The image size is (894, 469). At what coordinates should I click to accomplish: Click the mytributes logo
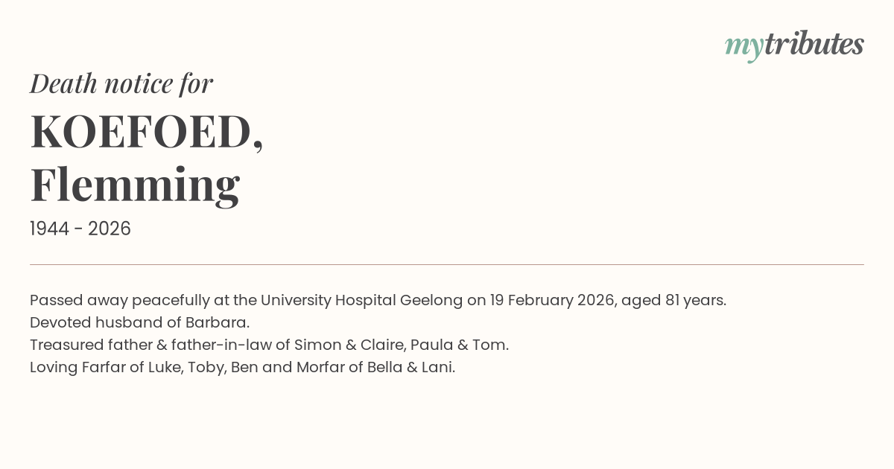(x=793, y=45)
